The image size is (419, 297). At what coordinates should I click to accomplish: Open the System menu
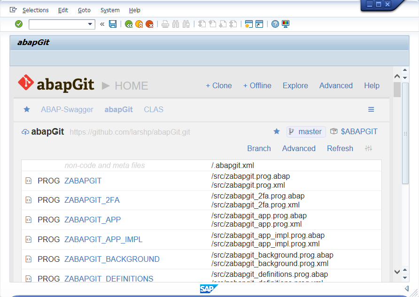pyautogui.click(x=110, y=10)
